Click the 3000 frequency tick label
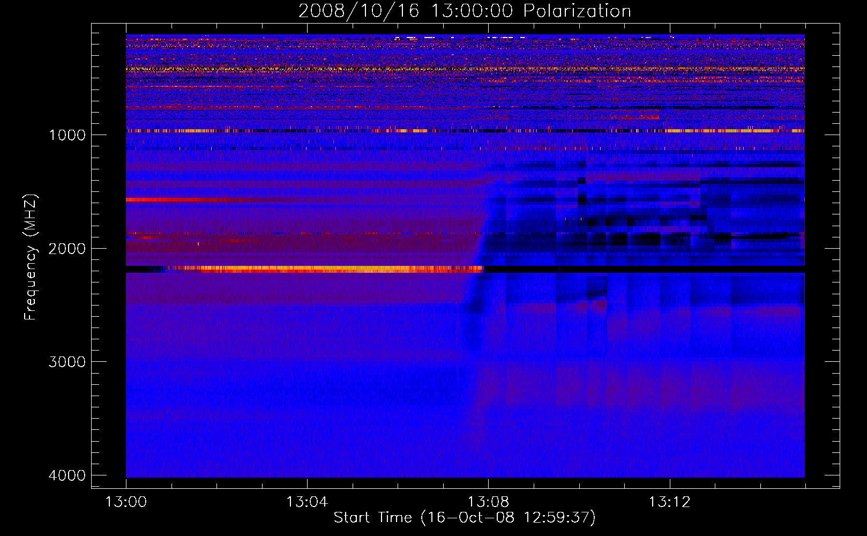Viewport: 867px width, 536px height. point(67,362)
